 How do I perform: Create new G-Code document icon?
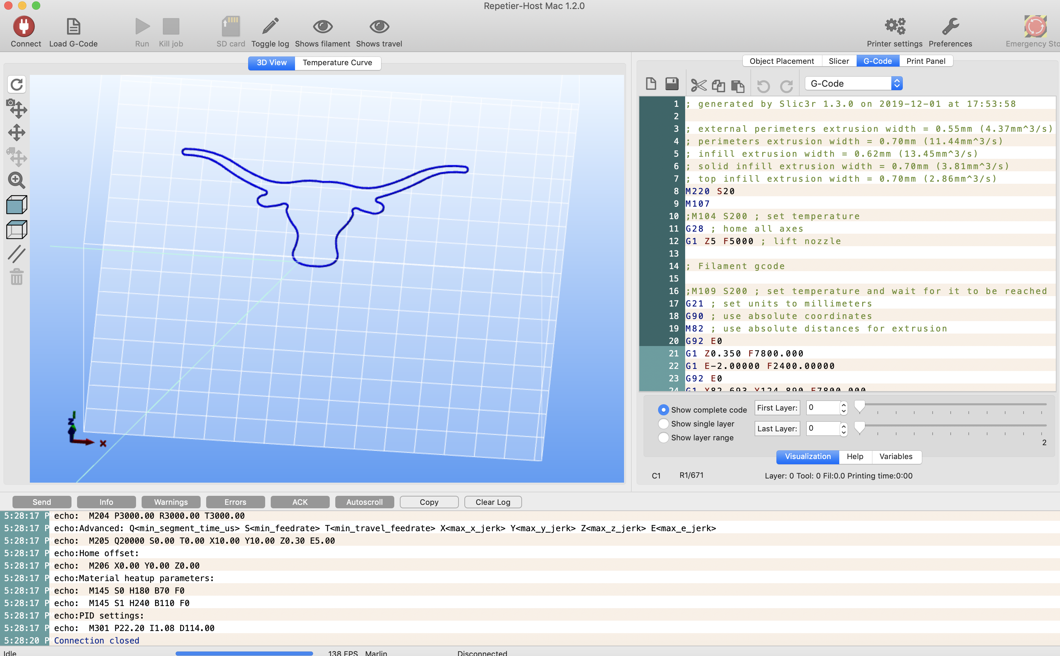tap(650, 83)
